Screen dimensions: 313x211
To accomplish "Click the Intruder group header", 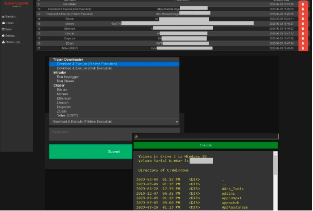I will (x=59, y=73).
